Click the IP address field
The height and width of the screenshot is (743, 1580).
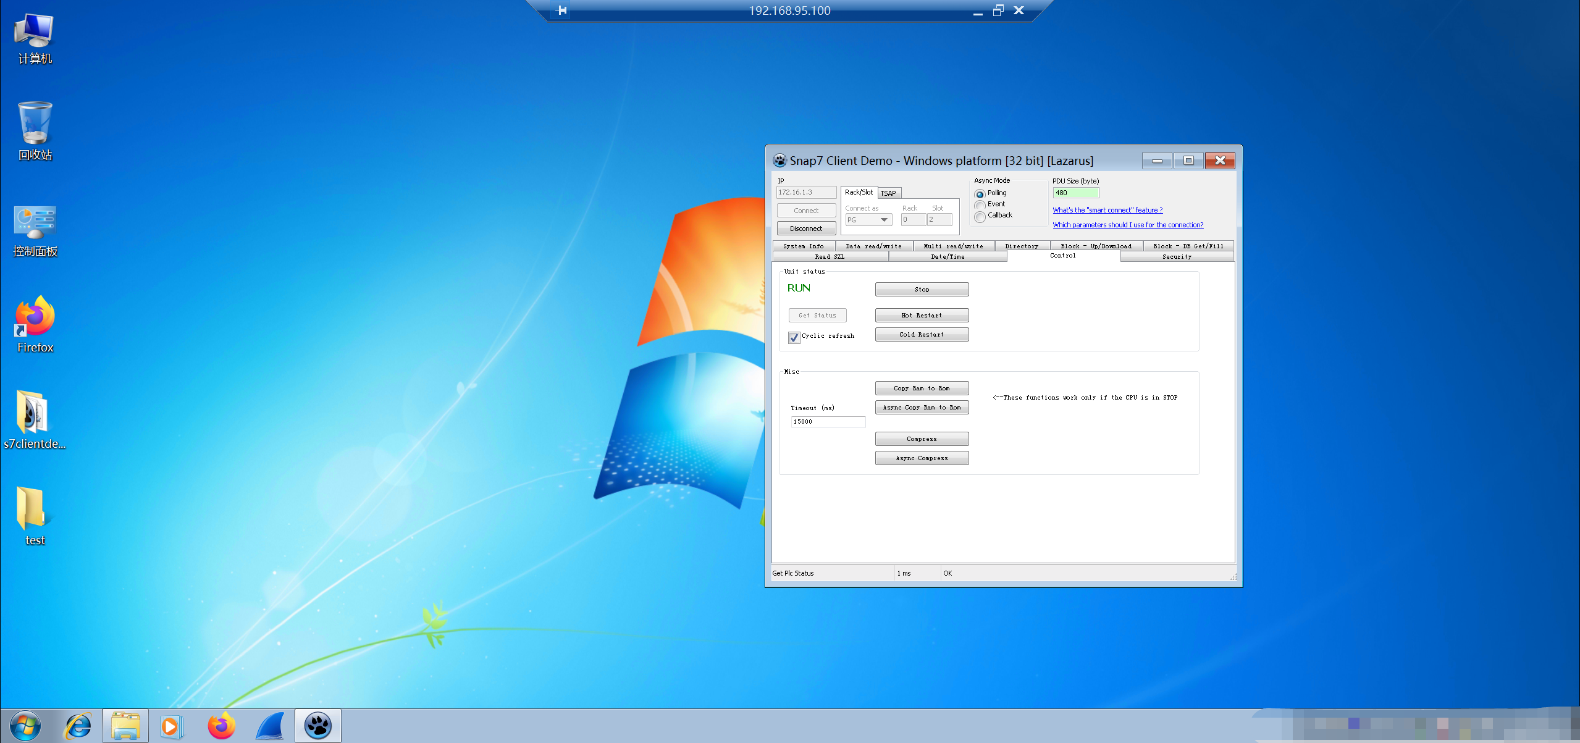[x=806, y=193]
